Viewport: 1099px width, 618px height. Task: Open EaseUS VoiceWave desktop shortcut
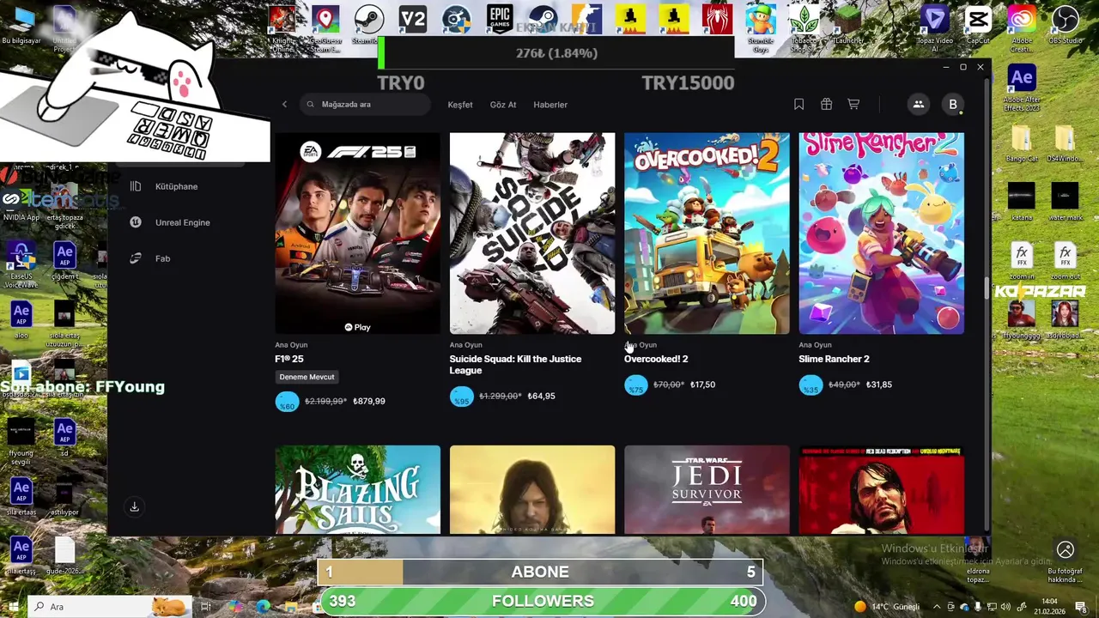[x=21, y=264]
